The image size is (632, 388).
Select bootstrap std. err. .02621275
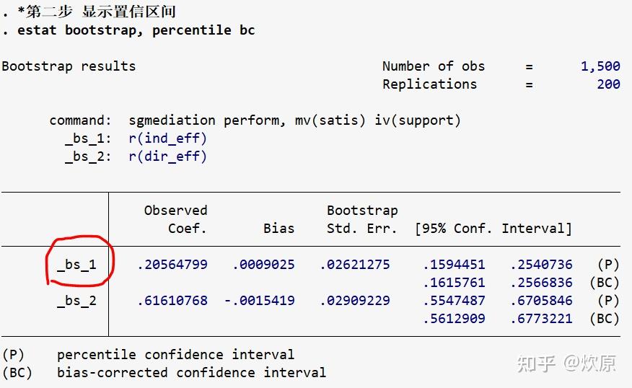point(354,265)
